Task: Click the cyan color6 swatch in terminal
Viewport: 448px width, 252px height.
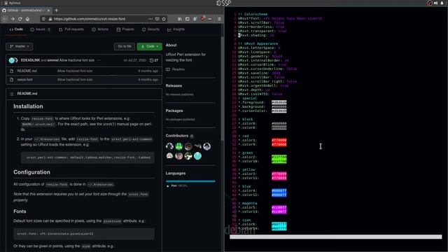Action: (x=279, y=224)
